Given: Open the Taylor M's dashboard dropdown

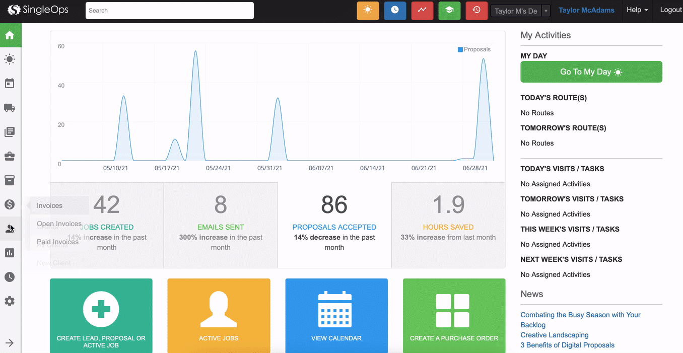Looking at the screenshot, I should coord(520,10).
